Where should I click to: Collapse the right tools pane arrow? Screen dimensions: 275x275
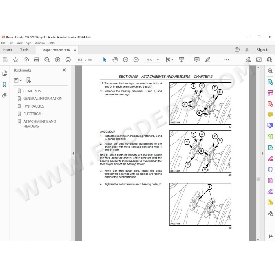click(x=262, y=154)
